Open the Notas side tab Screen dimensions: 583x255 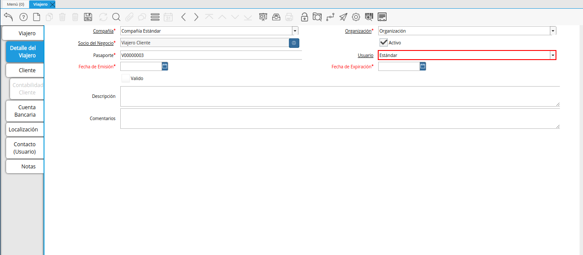(x=25, y=167)
